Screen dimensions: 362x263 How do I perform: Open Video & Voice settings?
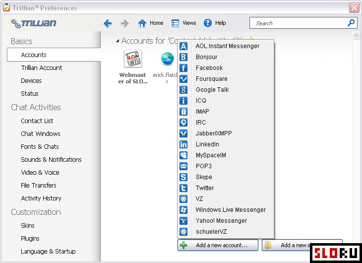point(40,173)
